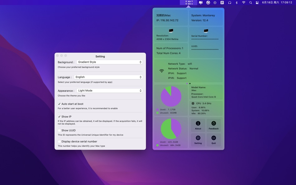Click the wifi icon in network card

(x=162, y=71)
